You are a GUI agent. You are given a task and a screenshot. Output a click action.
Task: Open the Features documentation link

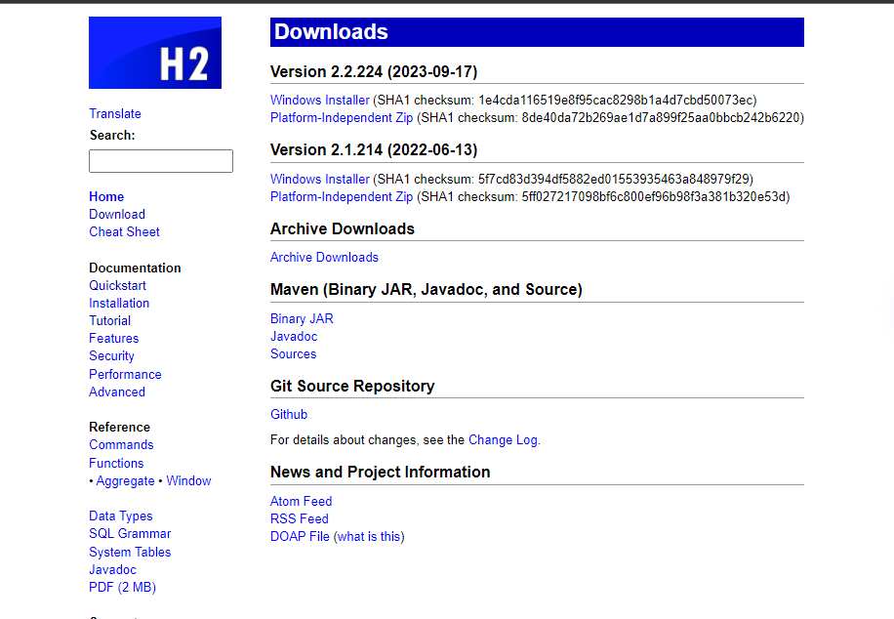point(114,339)
